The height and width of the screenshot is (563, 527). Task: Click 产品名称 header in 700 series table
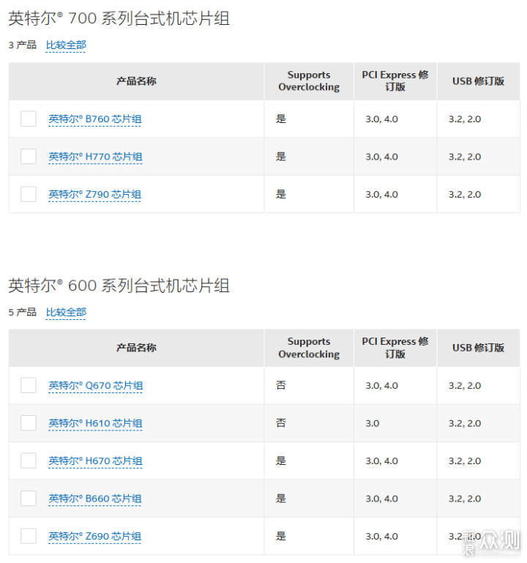click(x=136, y=81)
